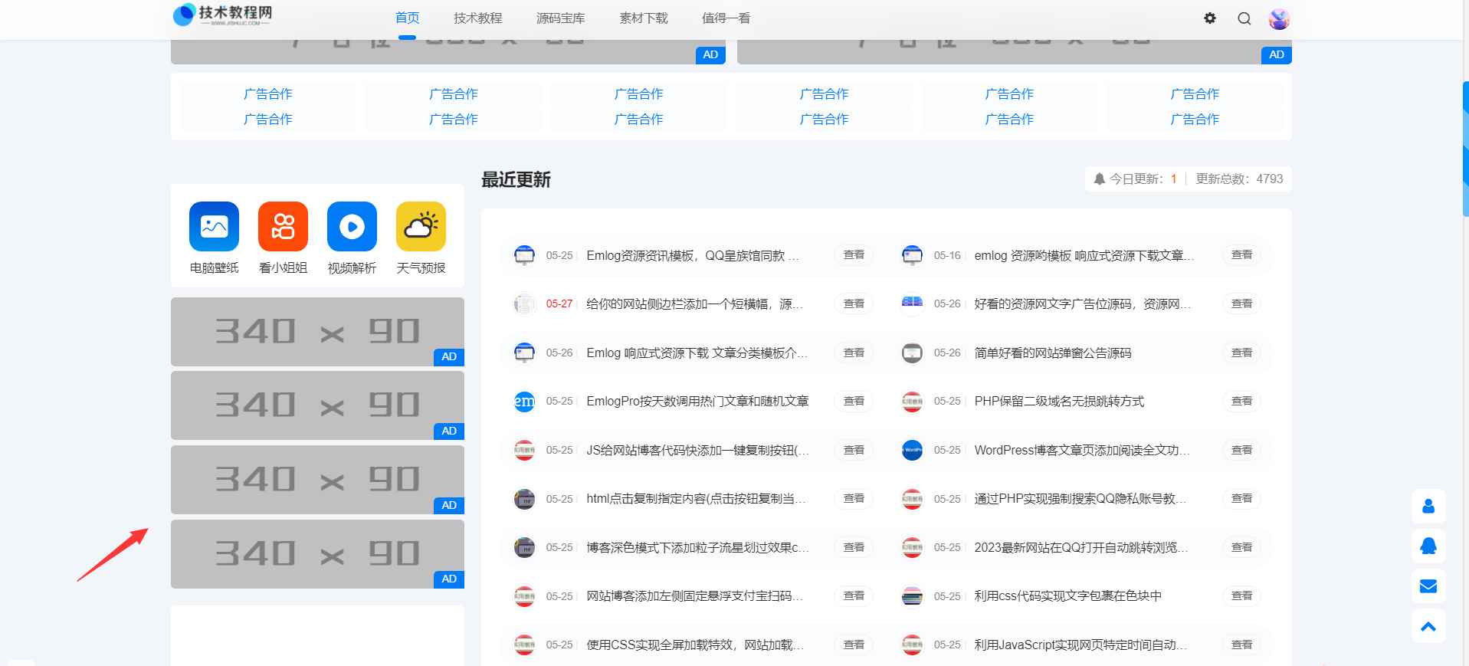The height and width of the screenshot is (666, 1469).
Task: Open the 天气预报 weather icon
Action: pos(421,227)
